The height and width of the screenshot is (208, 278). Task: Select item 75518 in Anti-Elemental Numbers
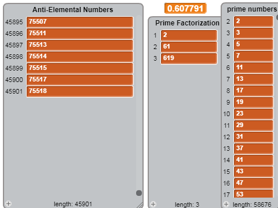coord(80,91)
